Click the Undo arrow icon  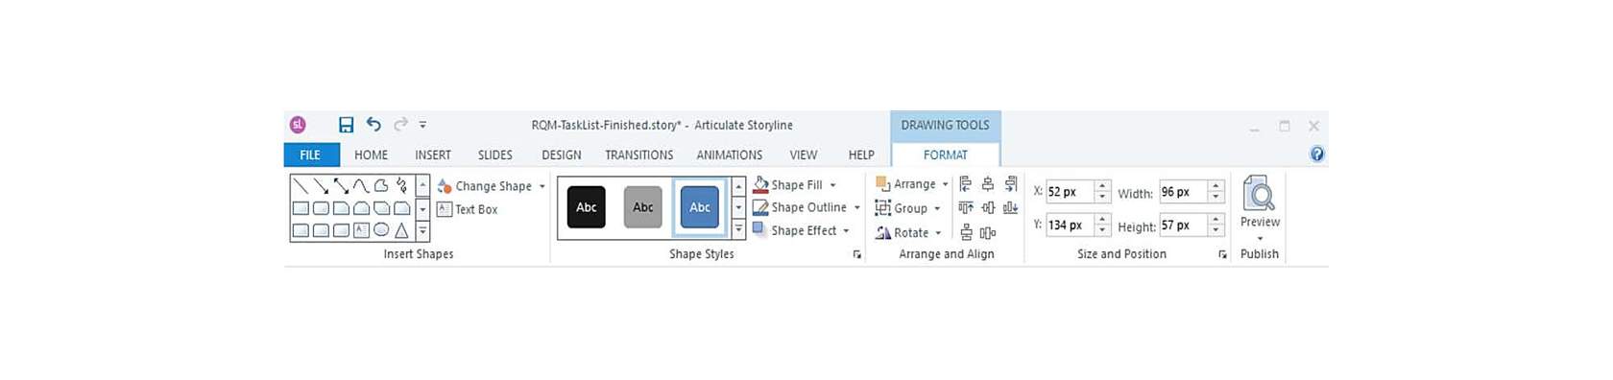click(x=373, y=124)
